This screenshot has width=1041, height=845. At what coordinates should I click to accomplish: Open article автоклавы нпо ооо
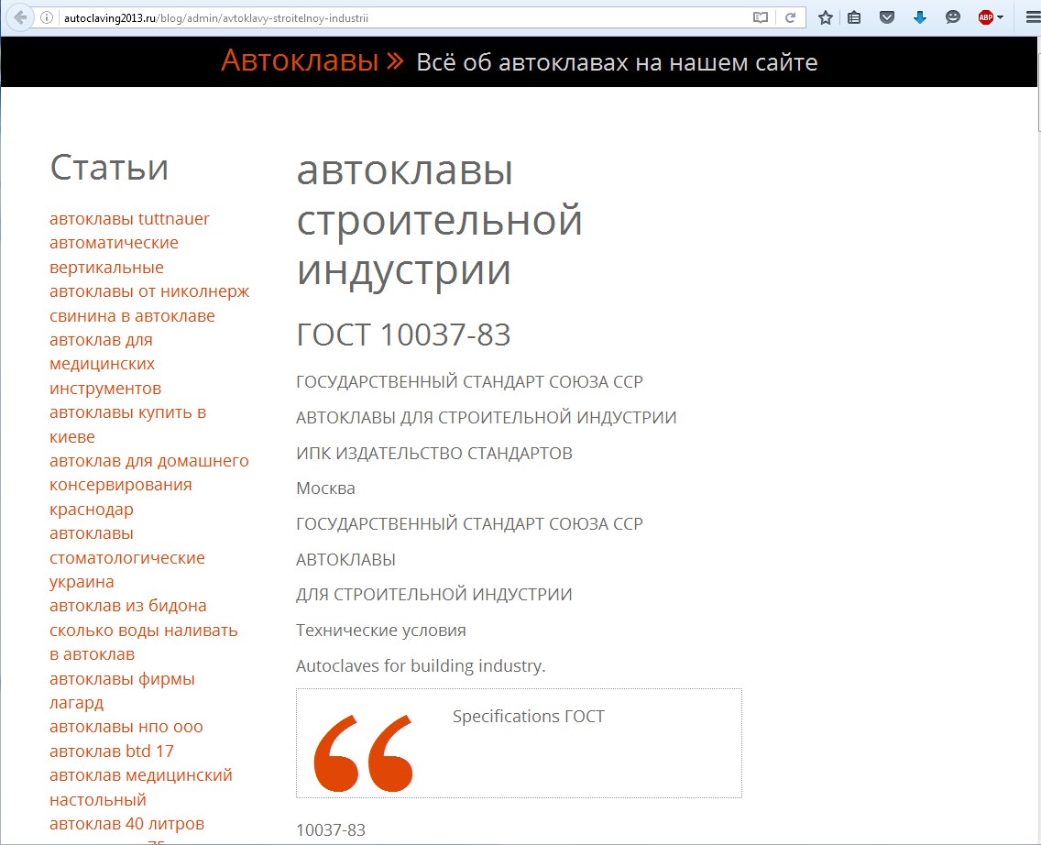pos(126,727)
